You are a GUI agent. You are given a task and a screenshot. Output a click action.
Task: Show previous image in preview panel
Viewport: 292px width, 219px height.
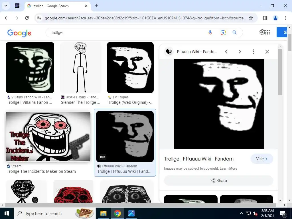(226, 52)
